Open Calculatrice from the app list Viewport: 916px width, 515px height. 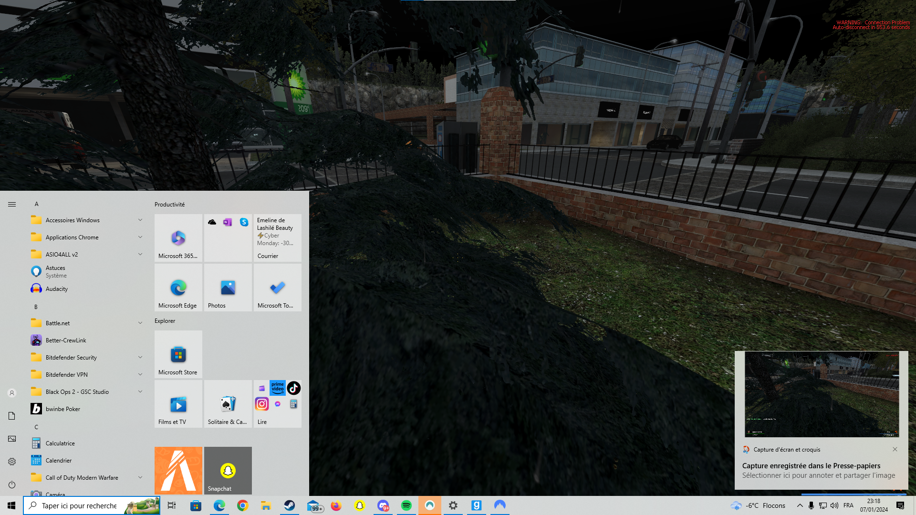87,443
